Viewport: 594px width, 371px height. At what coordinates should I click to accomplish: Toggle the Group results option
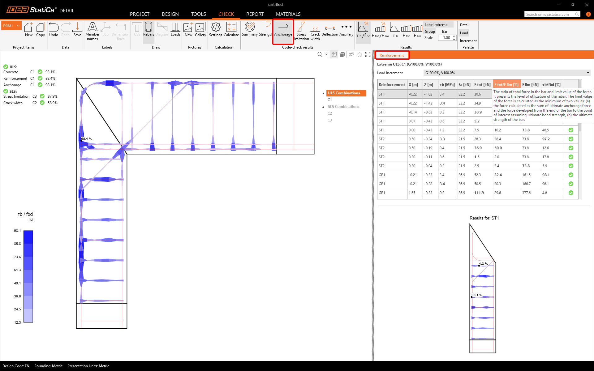pos(430,32)
